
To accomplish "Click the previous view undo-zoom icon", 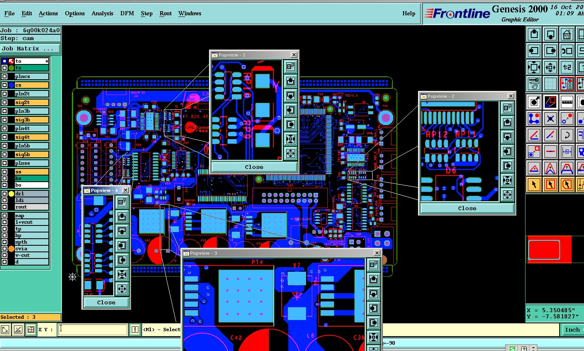I will (567, 51).
